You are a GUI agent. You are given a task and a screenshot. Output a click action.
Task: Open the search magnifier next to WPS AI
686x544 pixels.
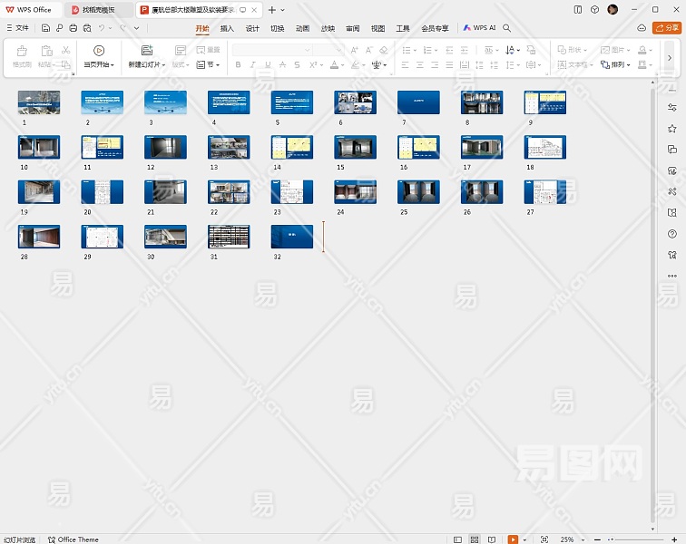click(507, 28)
